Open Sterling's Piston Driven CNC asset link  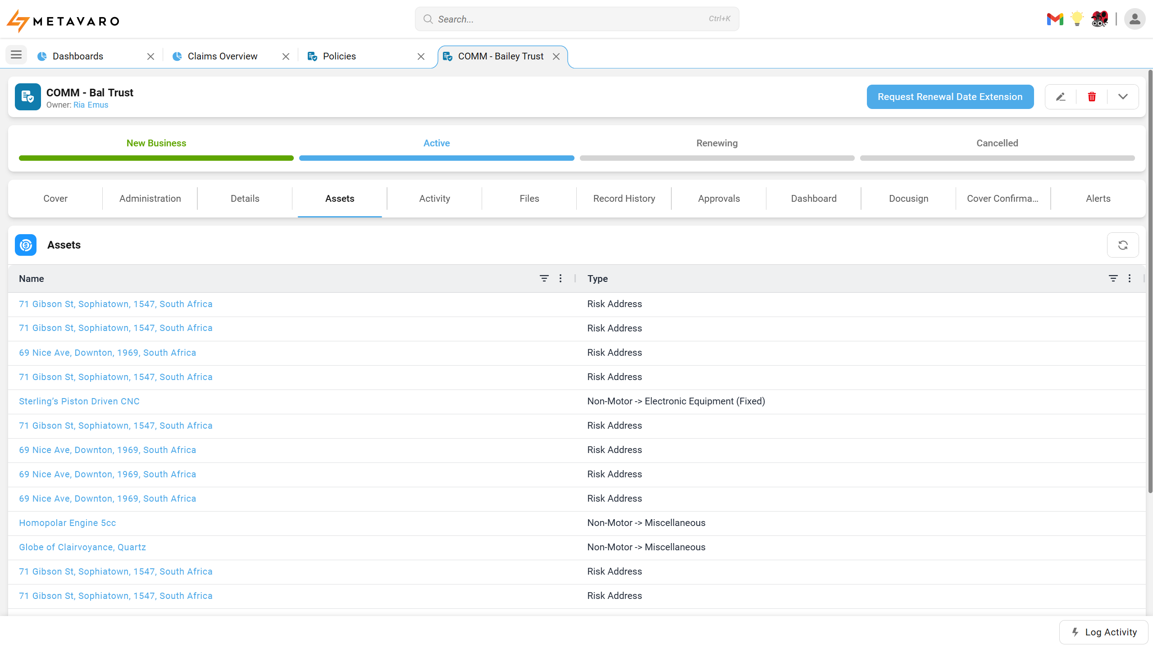(x=79, y=401)
